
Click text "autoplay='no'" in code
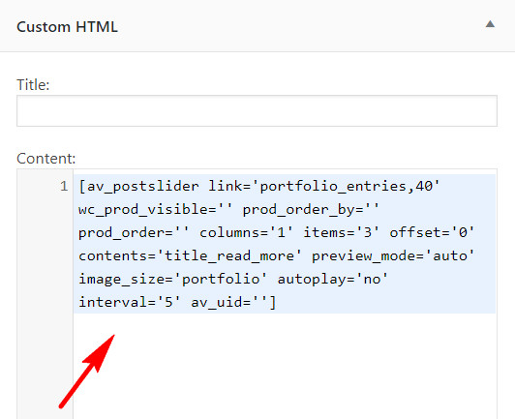333,279
